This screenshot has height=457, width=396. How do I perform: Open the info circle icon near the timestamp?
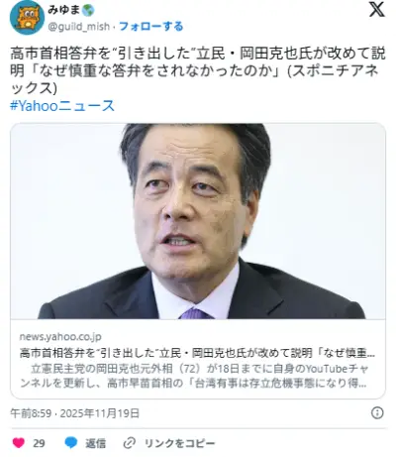pyautogui.click(x=377, y=412)
